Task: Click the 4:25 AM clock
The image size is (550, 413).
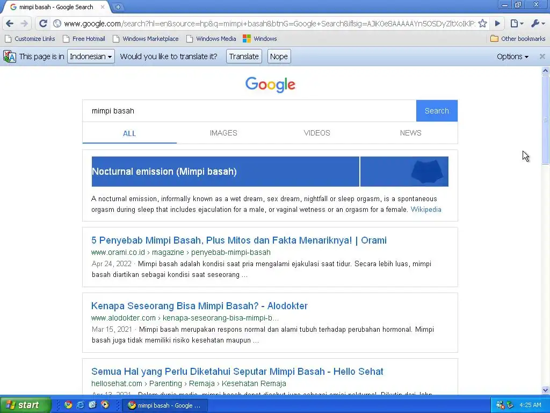Action: (x=530, y=405)
